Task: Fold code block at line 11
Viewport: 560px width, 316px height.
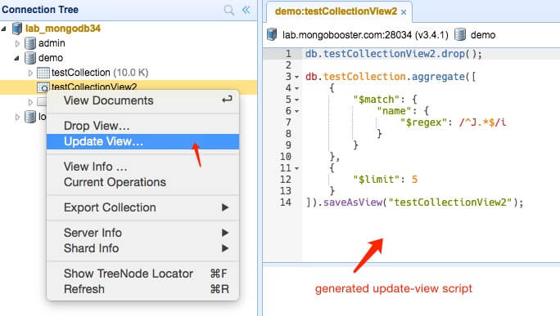Action: (297, 168)
